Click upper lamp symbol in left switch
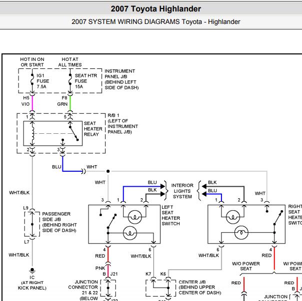This screenshot has width=302, height=301. click(135, 217)
